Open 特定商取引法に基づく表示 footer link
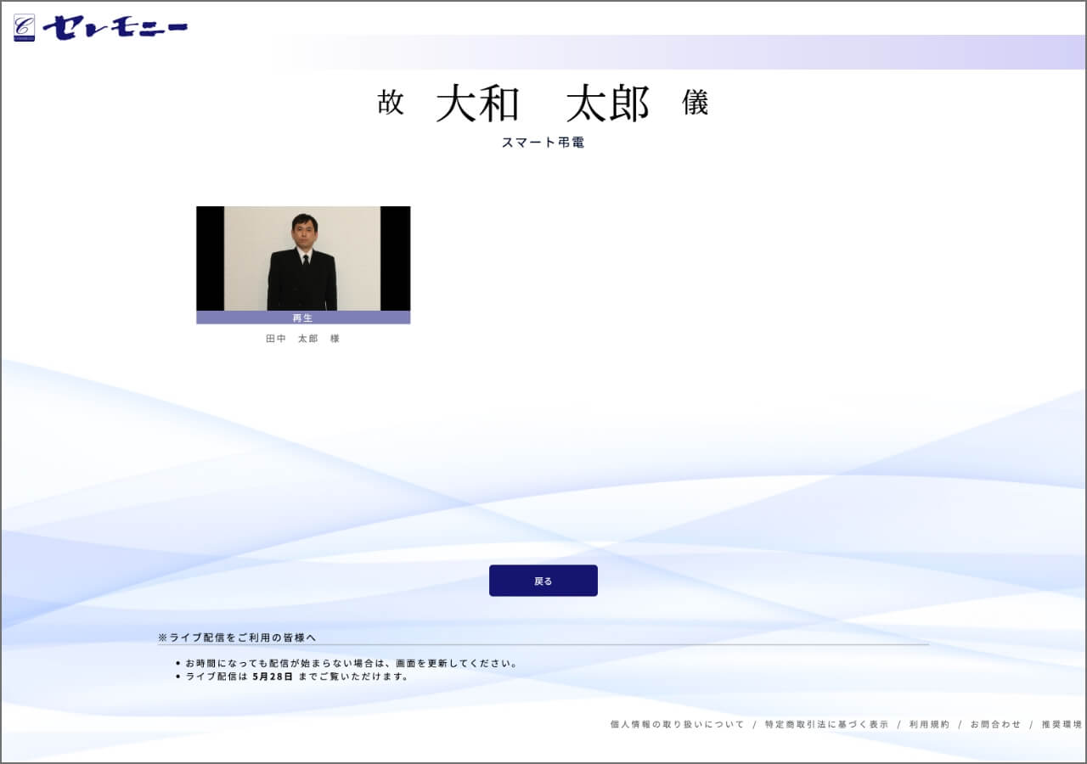Image resolution: width=1087 pixels, height=764 pixels. (x=826, y=725)
